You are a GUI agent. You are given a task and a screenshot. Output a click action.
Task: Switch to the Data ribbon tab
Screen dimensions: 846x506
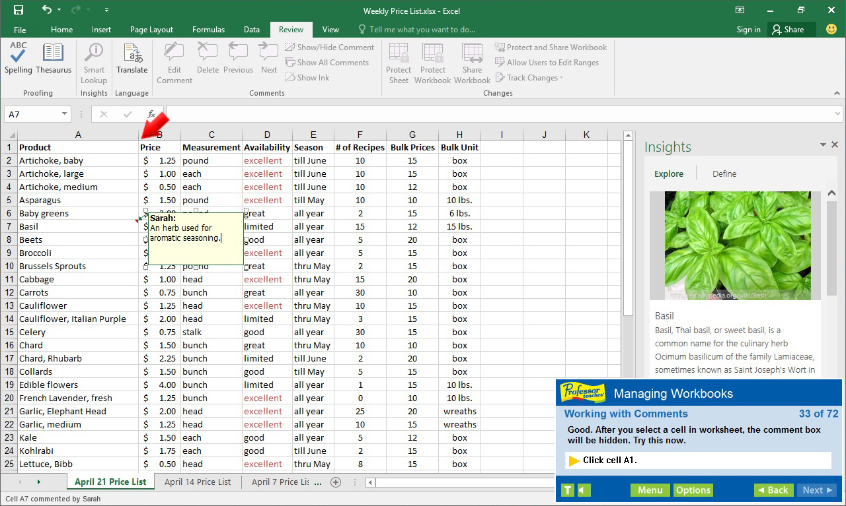coord(251,29)
